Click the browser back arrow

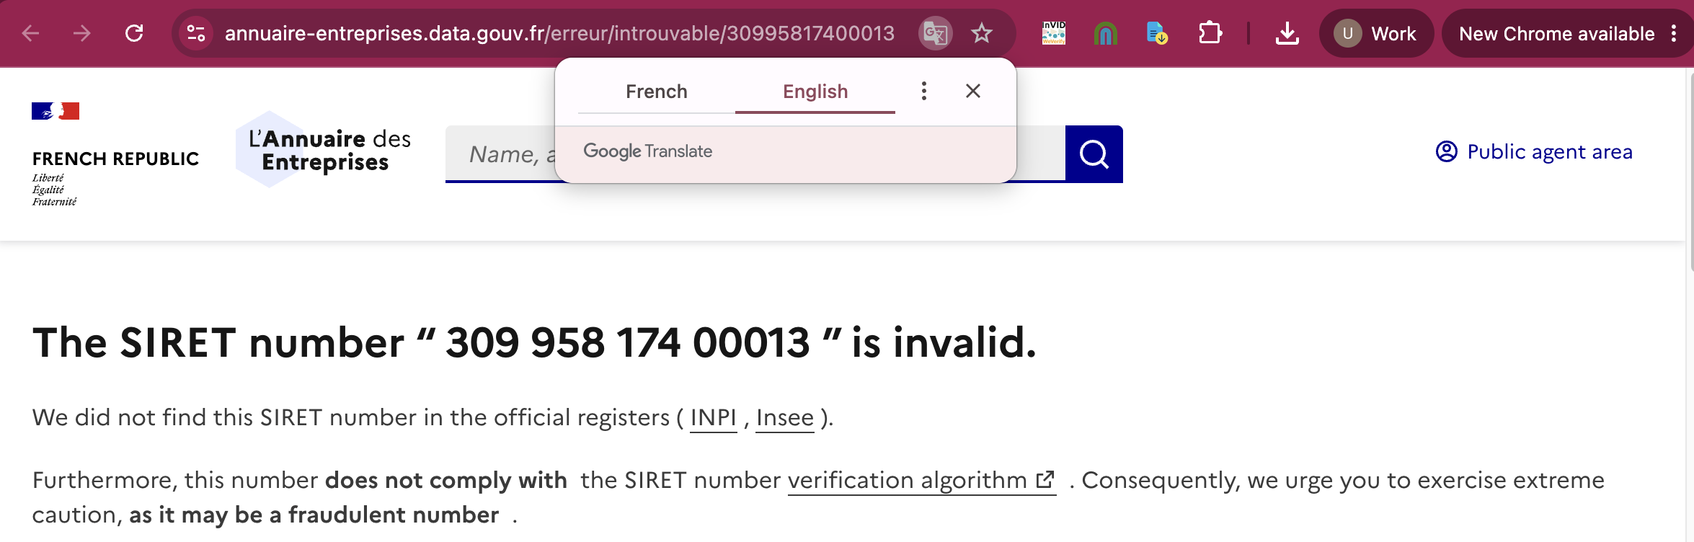[x=30, y=33]
